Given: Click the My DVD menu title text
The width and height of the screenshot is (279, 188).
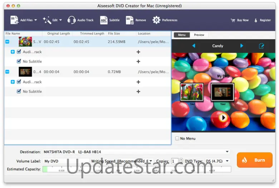Looking at the screenshot, I should coord(223,76).
